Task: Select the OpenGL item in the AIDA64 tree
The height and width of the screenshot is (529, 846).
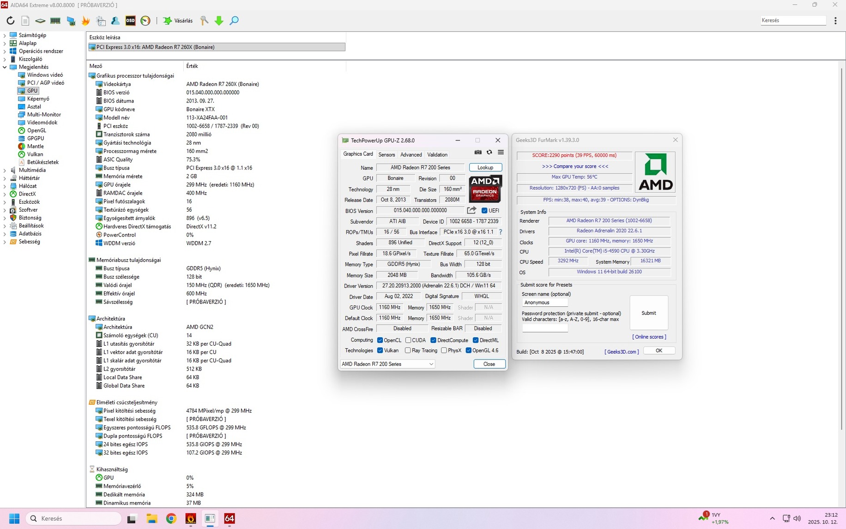Action: point(36,130)
